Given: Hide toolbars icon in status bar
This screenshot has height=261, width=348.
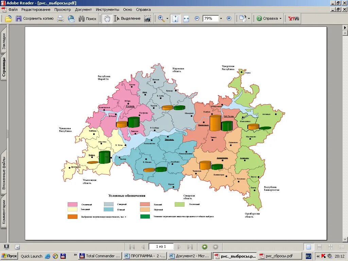Looking at the screenshot, I should click(17, 247).
